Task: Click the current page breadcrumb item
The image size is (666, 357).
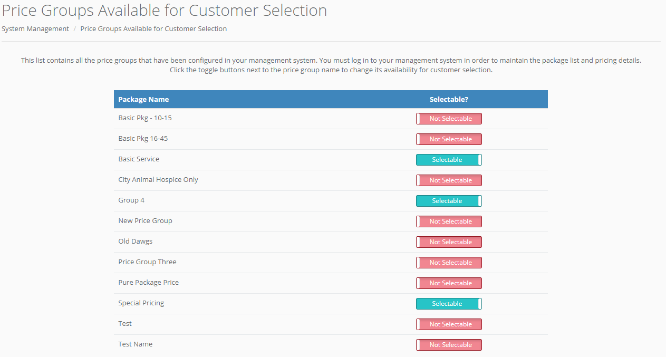Action: pyautogui.click(x=153, y=29)
